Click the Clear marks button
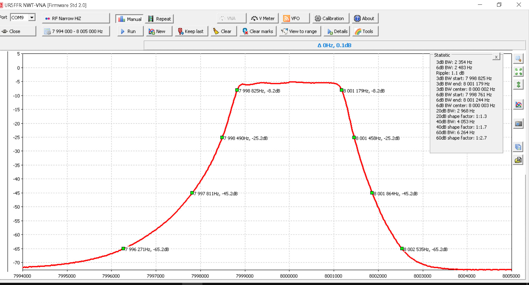 tap(258, 31)
